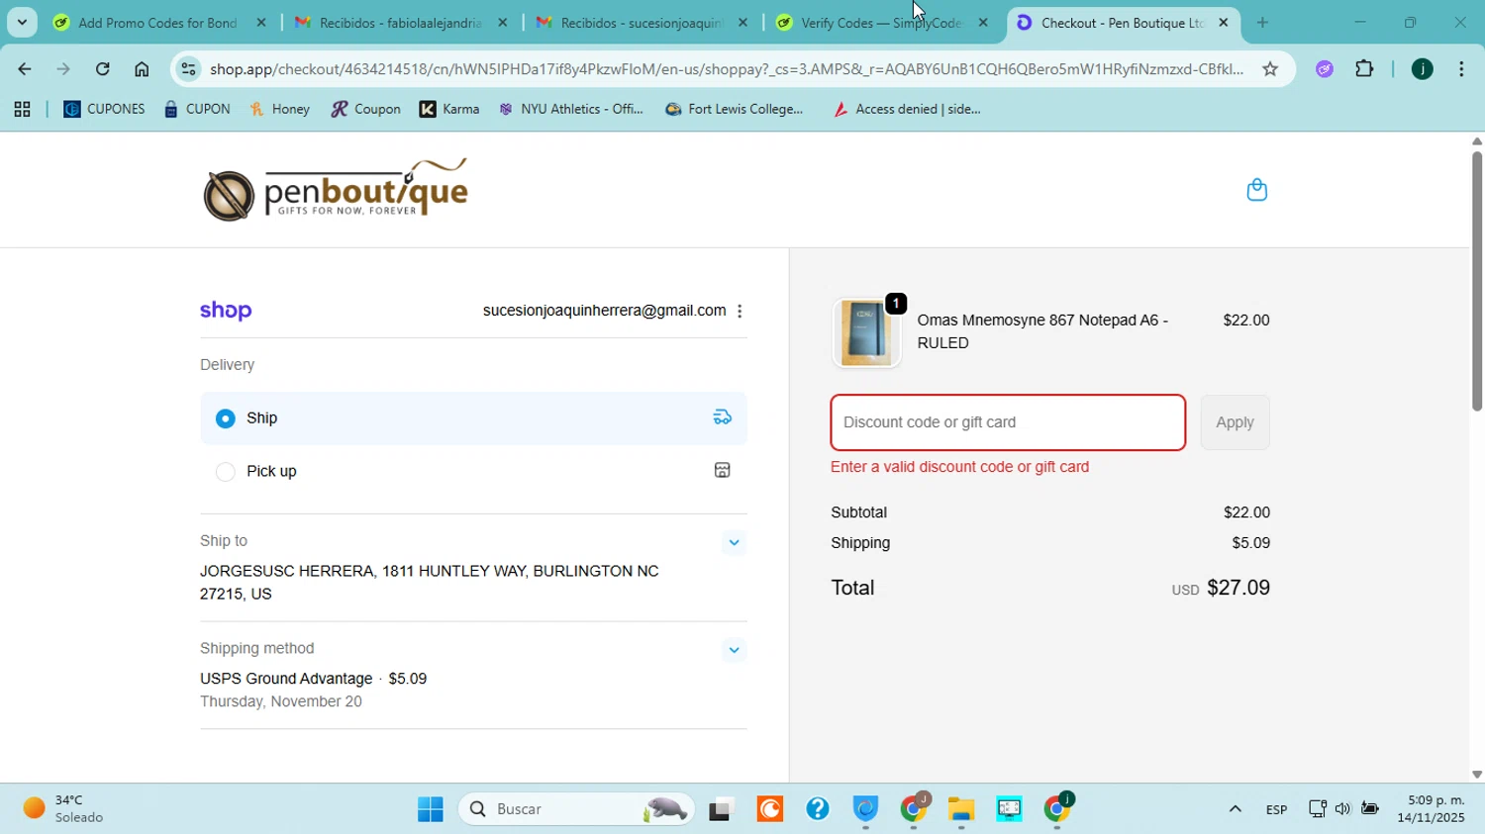
Task: Click the taskbar Buscar search box
Action: (577, 809)
